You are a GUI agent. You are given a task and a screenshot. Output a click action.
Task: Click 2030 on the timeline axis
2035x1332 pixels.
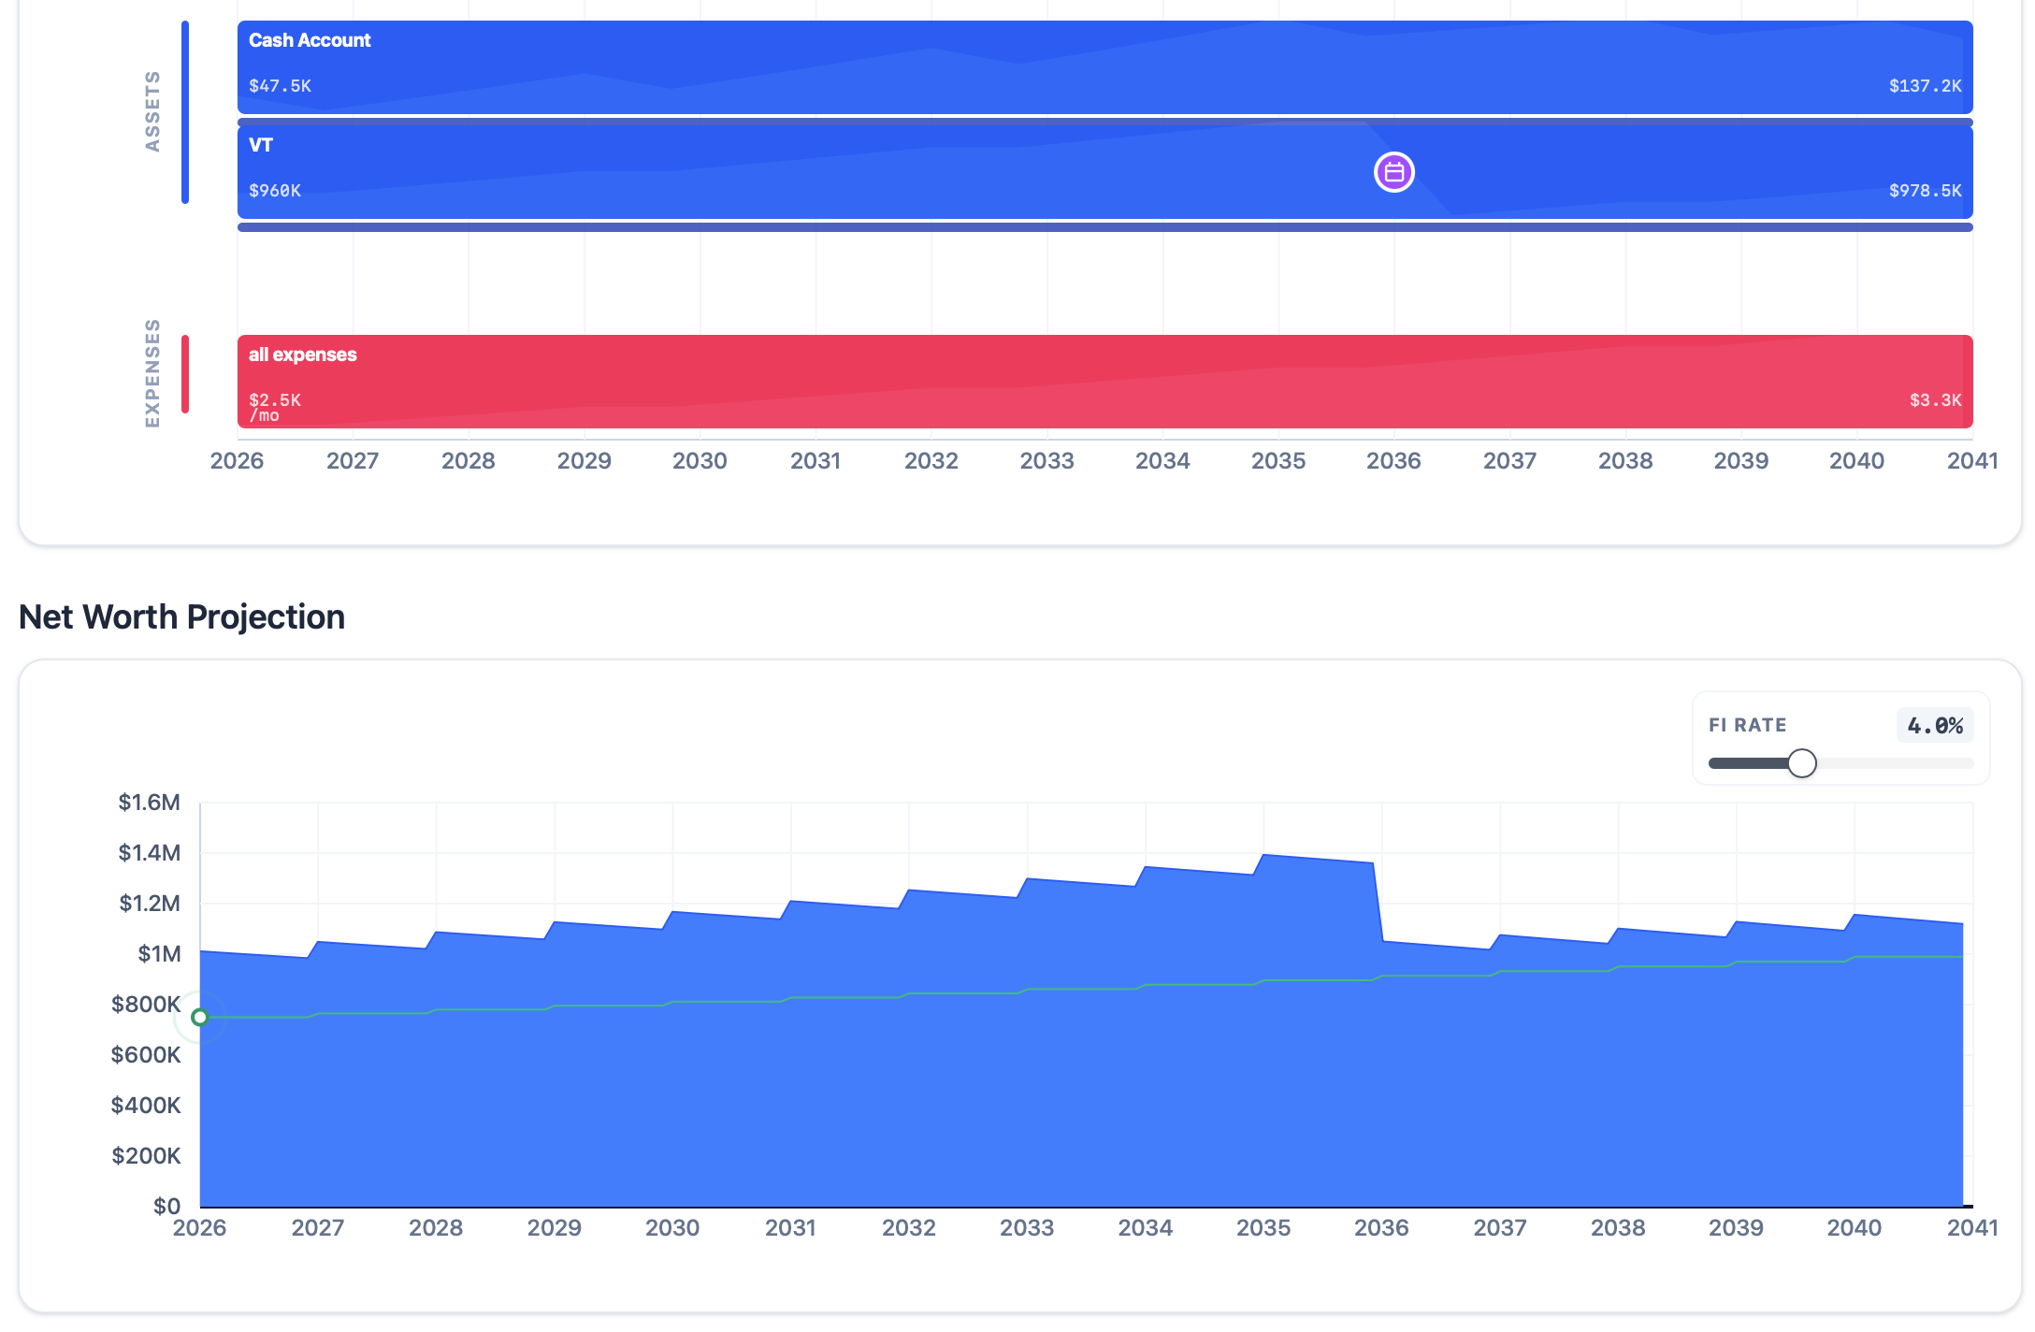pyautogui.click(x=700, y=461)
